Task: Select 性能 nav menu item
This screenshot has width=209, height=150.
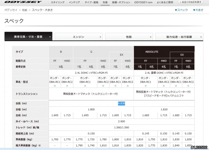Action: [x=105, y=2]
